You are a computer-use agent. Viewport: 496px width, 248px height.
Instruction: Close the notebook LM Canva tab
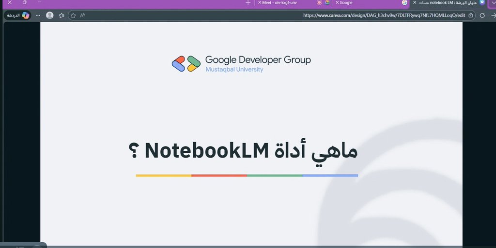415,2
